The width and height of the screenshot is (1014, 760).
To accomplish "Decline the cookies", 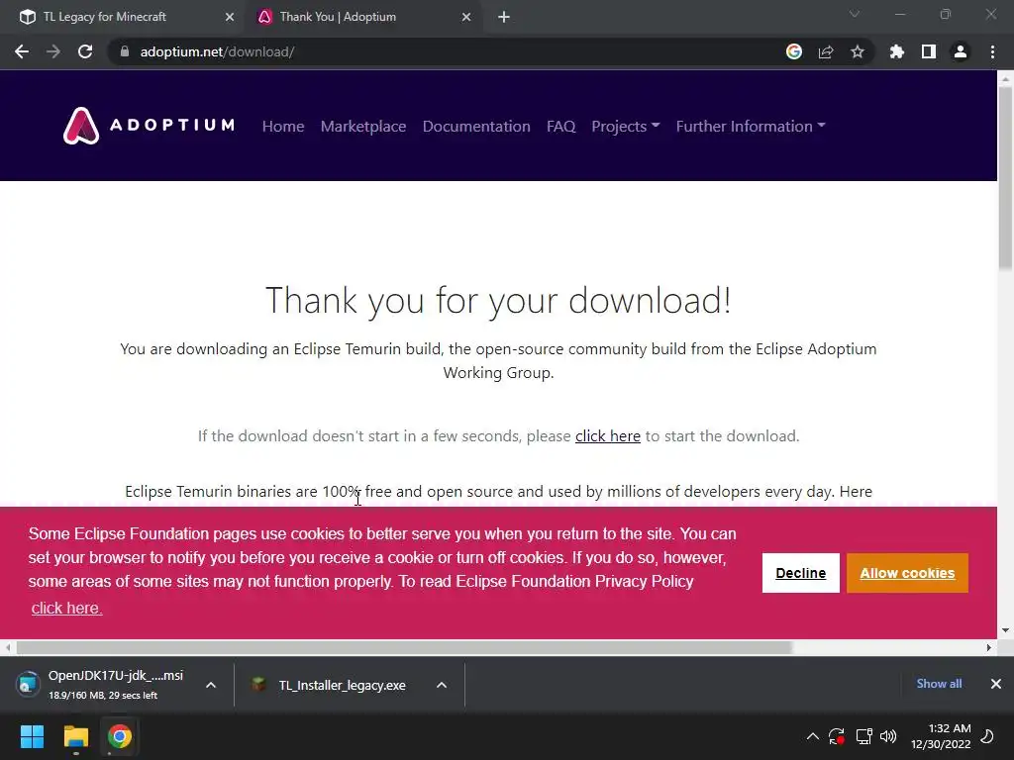I will coord(800,573).
